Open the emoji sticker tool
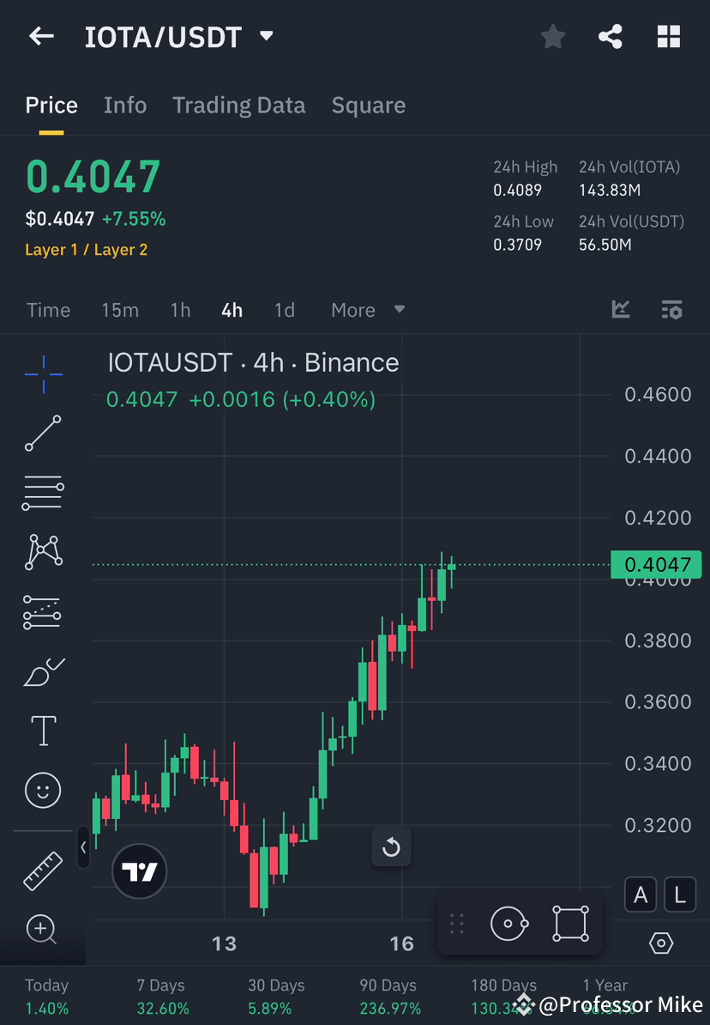 coord(43,790)
